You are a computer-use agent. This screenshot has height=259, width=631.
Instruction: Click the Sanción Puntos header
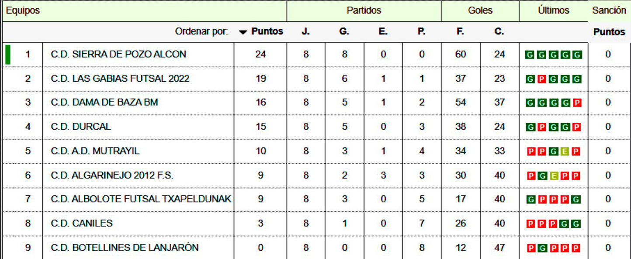tap(609, 32)
